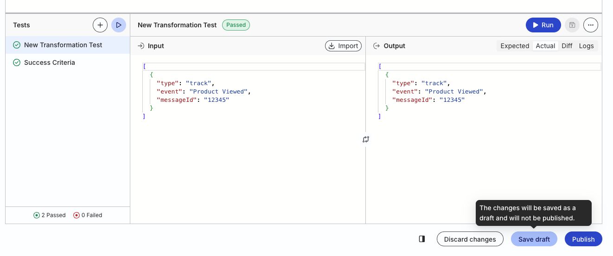Click the save test disk icon
Viewport: 613px width, 256px height.
coord(572,25)
